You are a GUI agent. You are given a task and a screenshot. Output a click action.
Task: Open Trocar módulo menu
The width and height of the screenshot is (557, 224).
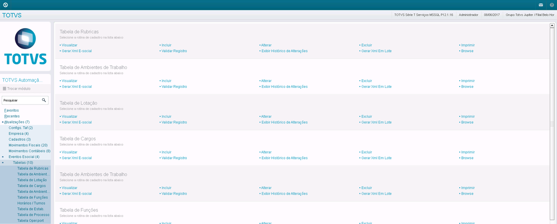[x=17, y=89]
